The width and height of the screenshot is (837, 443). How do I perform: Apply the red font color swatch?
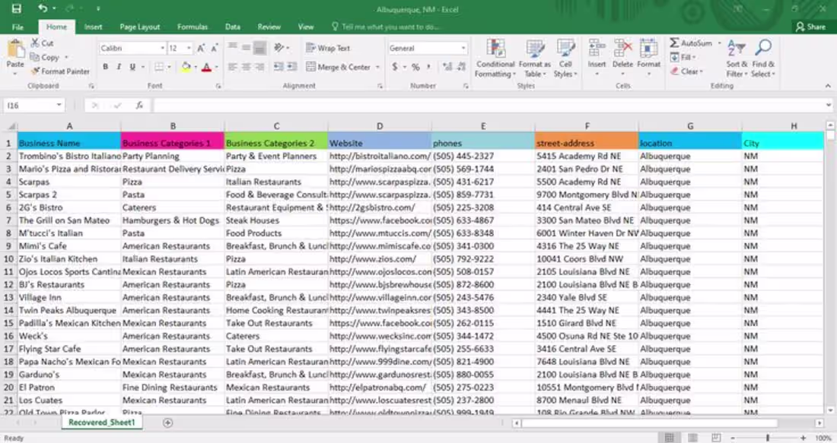(206, 67)
